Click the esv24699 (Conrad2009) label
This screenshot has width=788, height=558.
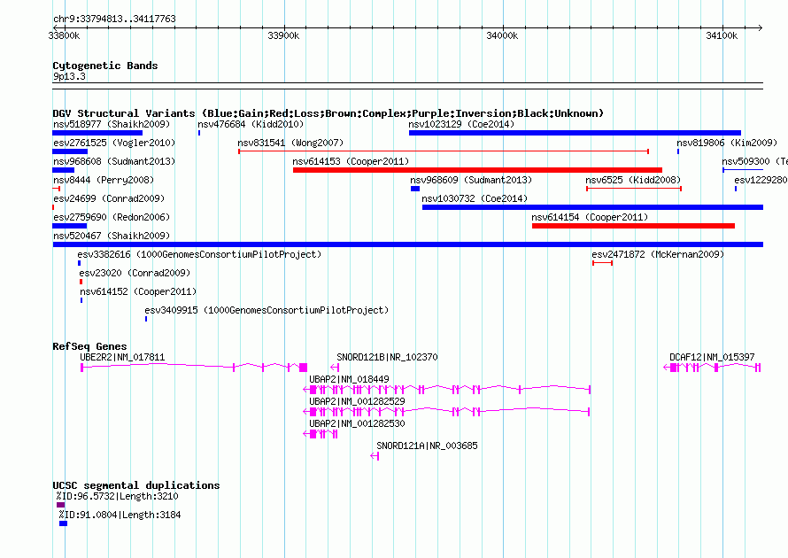[x=109, y=198]
